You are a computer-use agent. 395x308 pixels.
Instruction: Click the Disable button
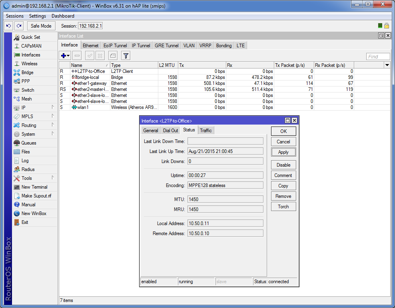[x=283, y=165]
